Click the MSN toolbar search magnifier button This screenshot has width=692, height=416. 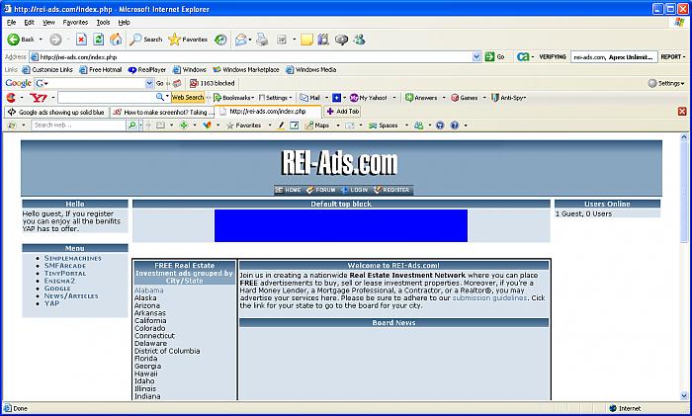click(x=131, y=125)
